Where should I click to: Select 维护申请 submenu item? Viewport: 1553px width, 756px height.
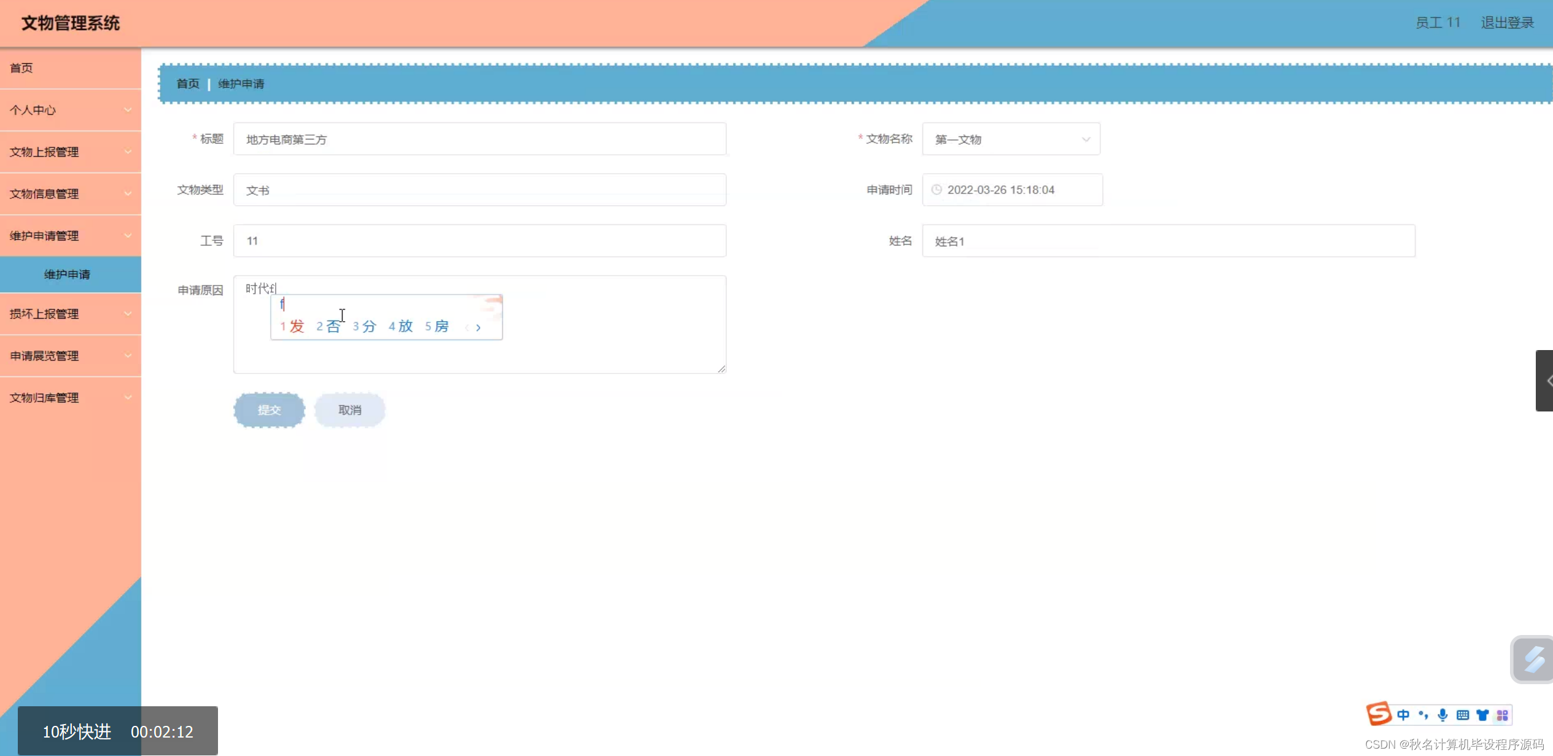68,275
